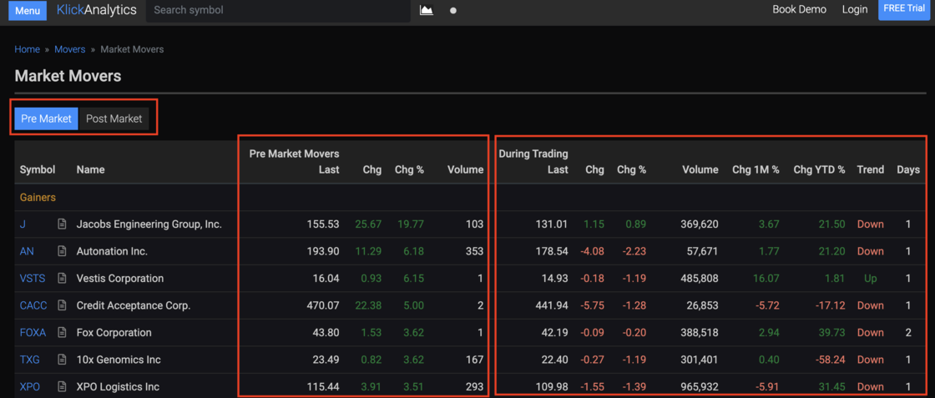The height and width of the screenshot is (398, 935).
Task: Open document icon for 10x Genomics Inc
Action: click(62, 360)
